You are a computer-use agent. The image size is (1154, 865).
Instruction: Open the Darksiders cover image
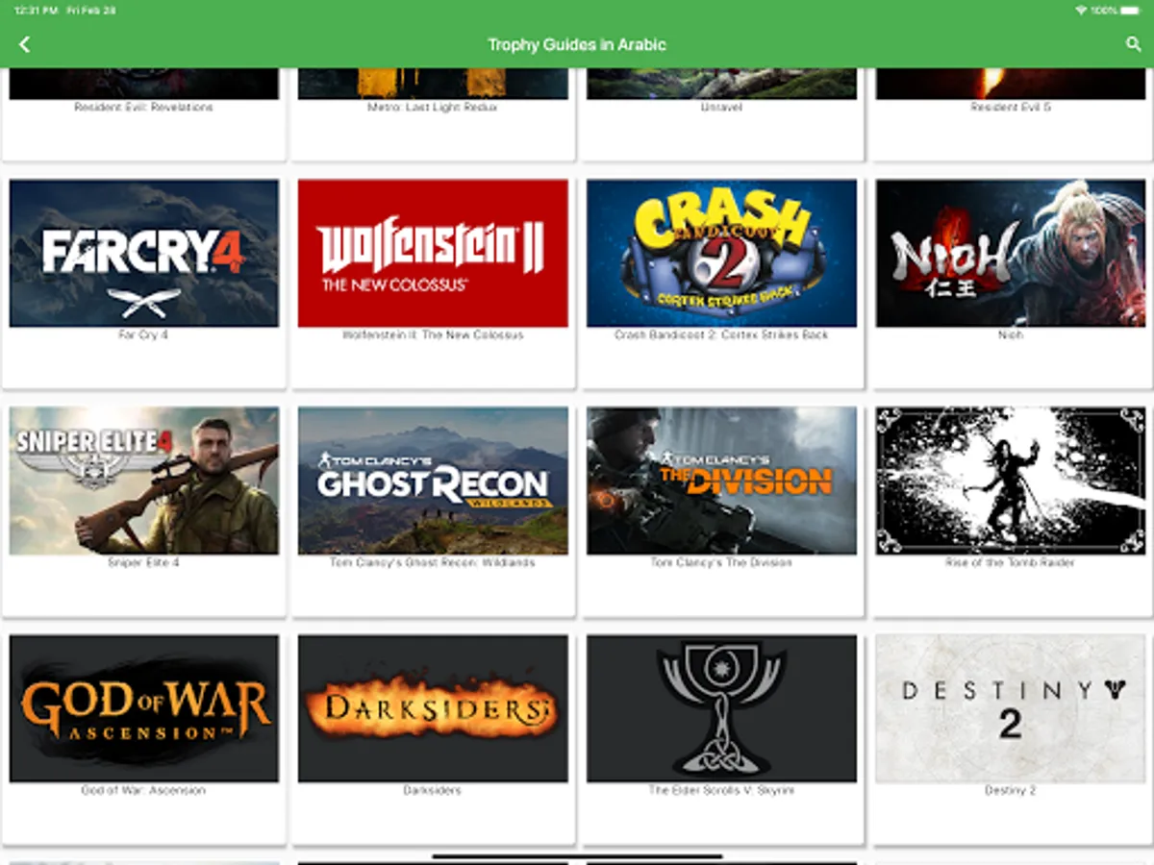[x=433, y=708]
